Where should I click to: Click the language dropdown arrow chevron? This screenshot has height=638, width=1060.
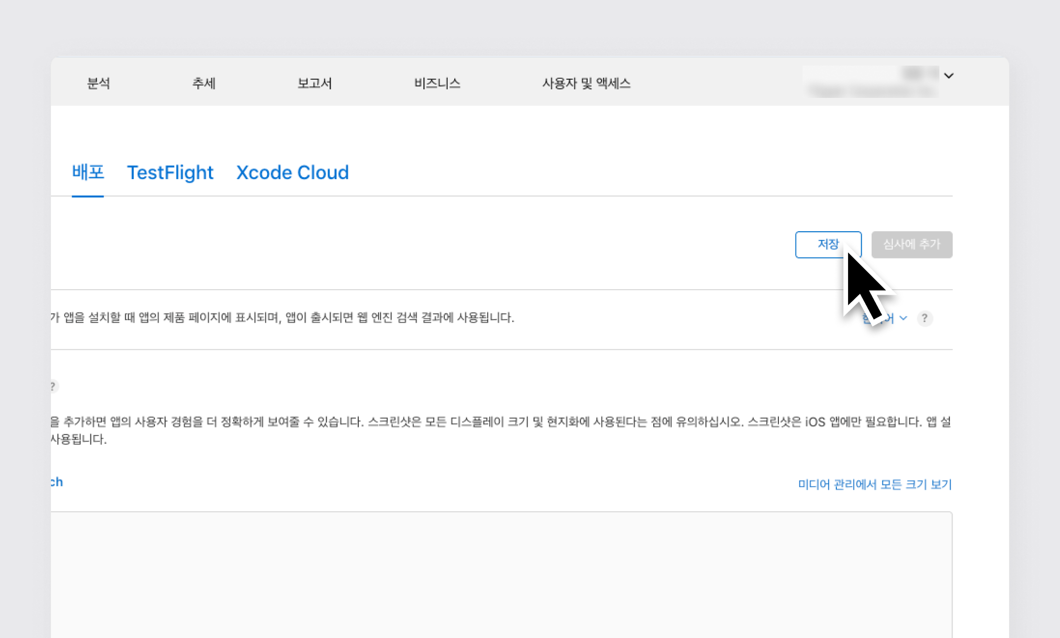click(904, 318)
